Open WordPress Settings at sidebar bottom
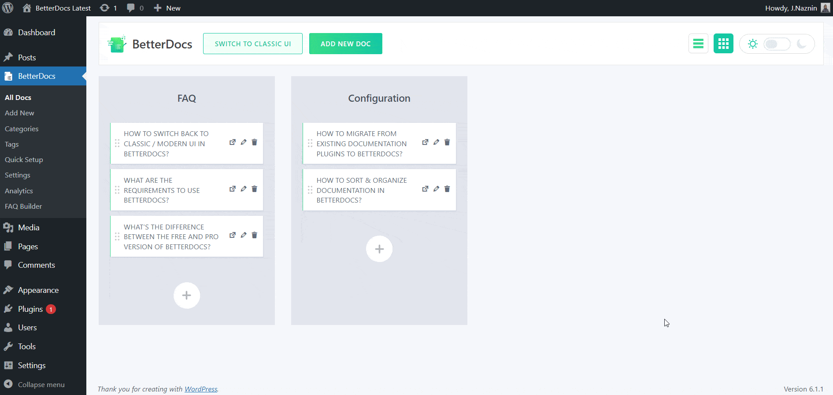The image size is (833, 395). (x=43, y=365)
